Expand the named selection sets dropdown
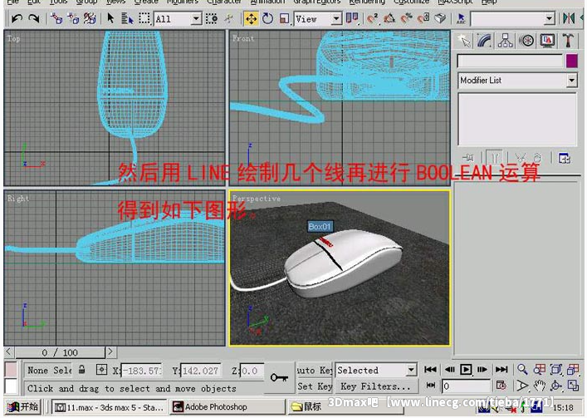Image resolution: width=587 pixels, height=418 pixels. click(549, 18)
